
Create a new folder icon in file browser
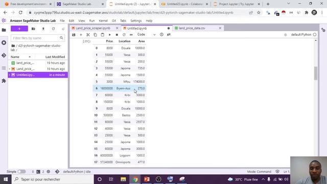(x=33, y=29)
